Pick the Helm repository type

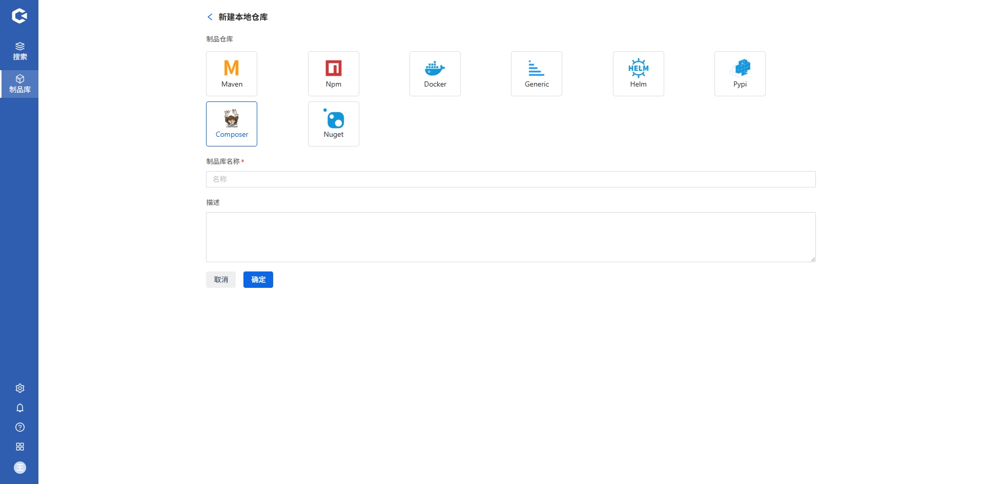[639, 74]
